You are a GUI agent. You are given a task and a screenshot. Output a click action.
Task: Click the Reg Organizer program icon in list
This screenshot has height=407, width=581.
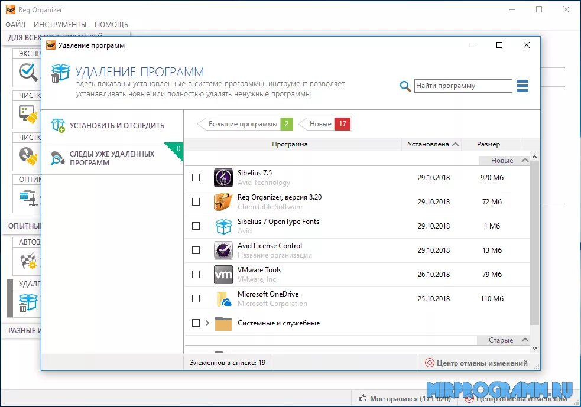click(223, 202)
